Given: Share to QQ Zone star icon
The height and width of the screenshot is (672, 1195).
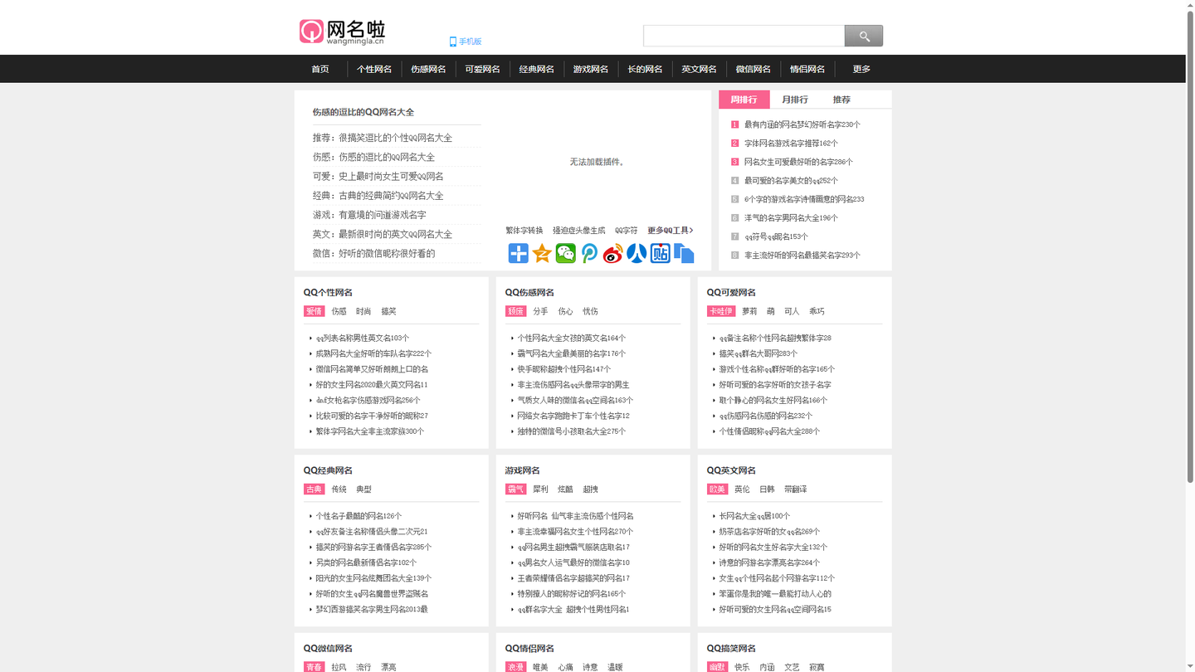Looking at the screenshot, I should coord(542,254).
